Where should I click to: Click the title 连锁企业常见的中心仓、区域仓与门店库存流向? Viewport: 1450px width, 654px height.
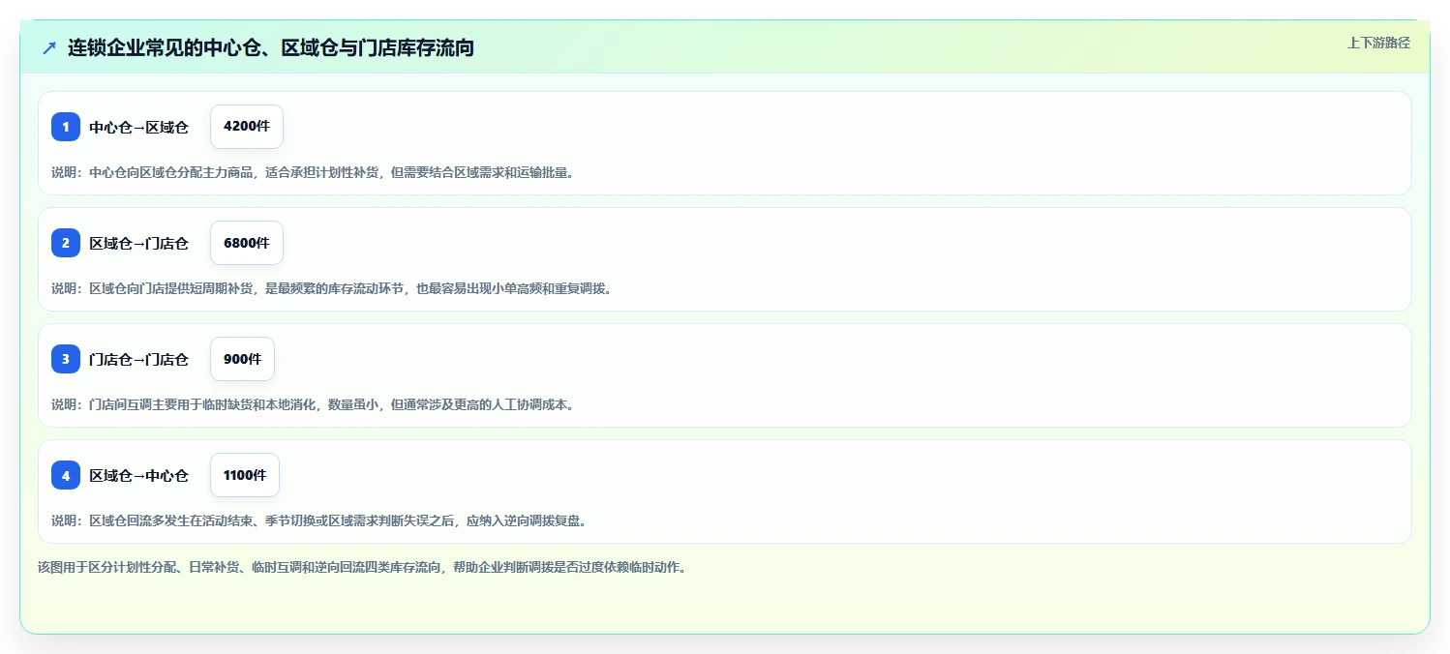(x=271, y=47)
